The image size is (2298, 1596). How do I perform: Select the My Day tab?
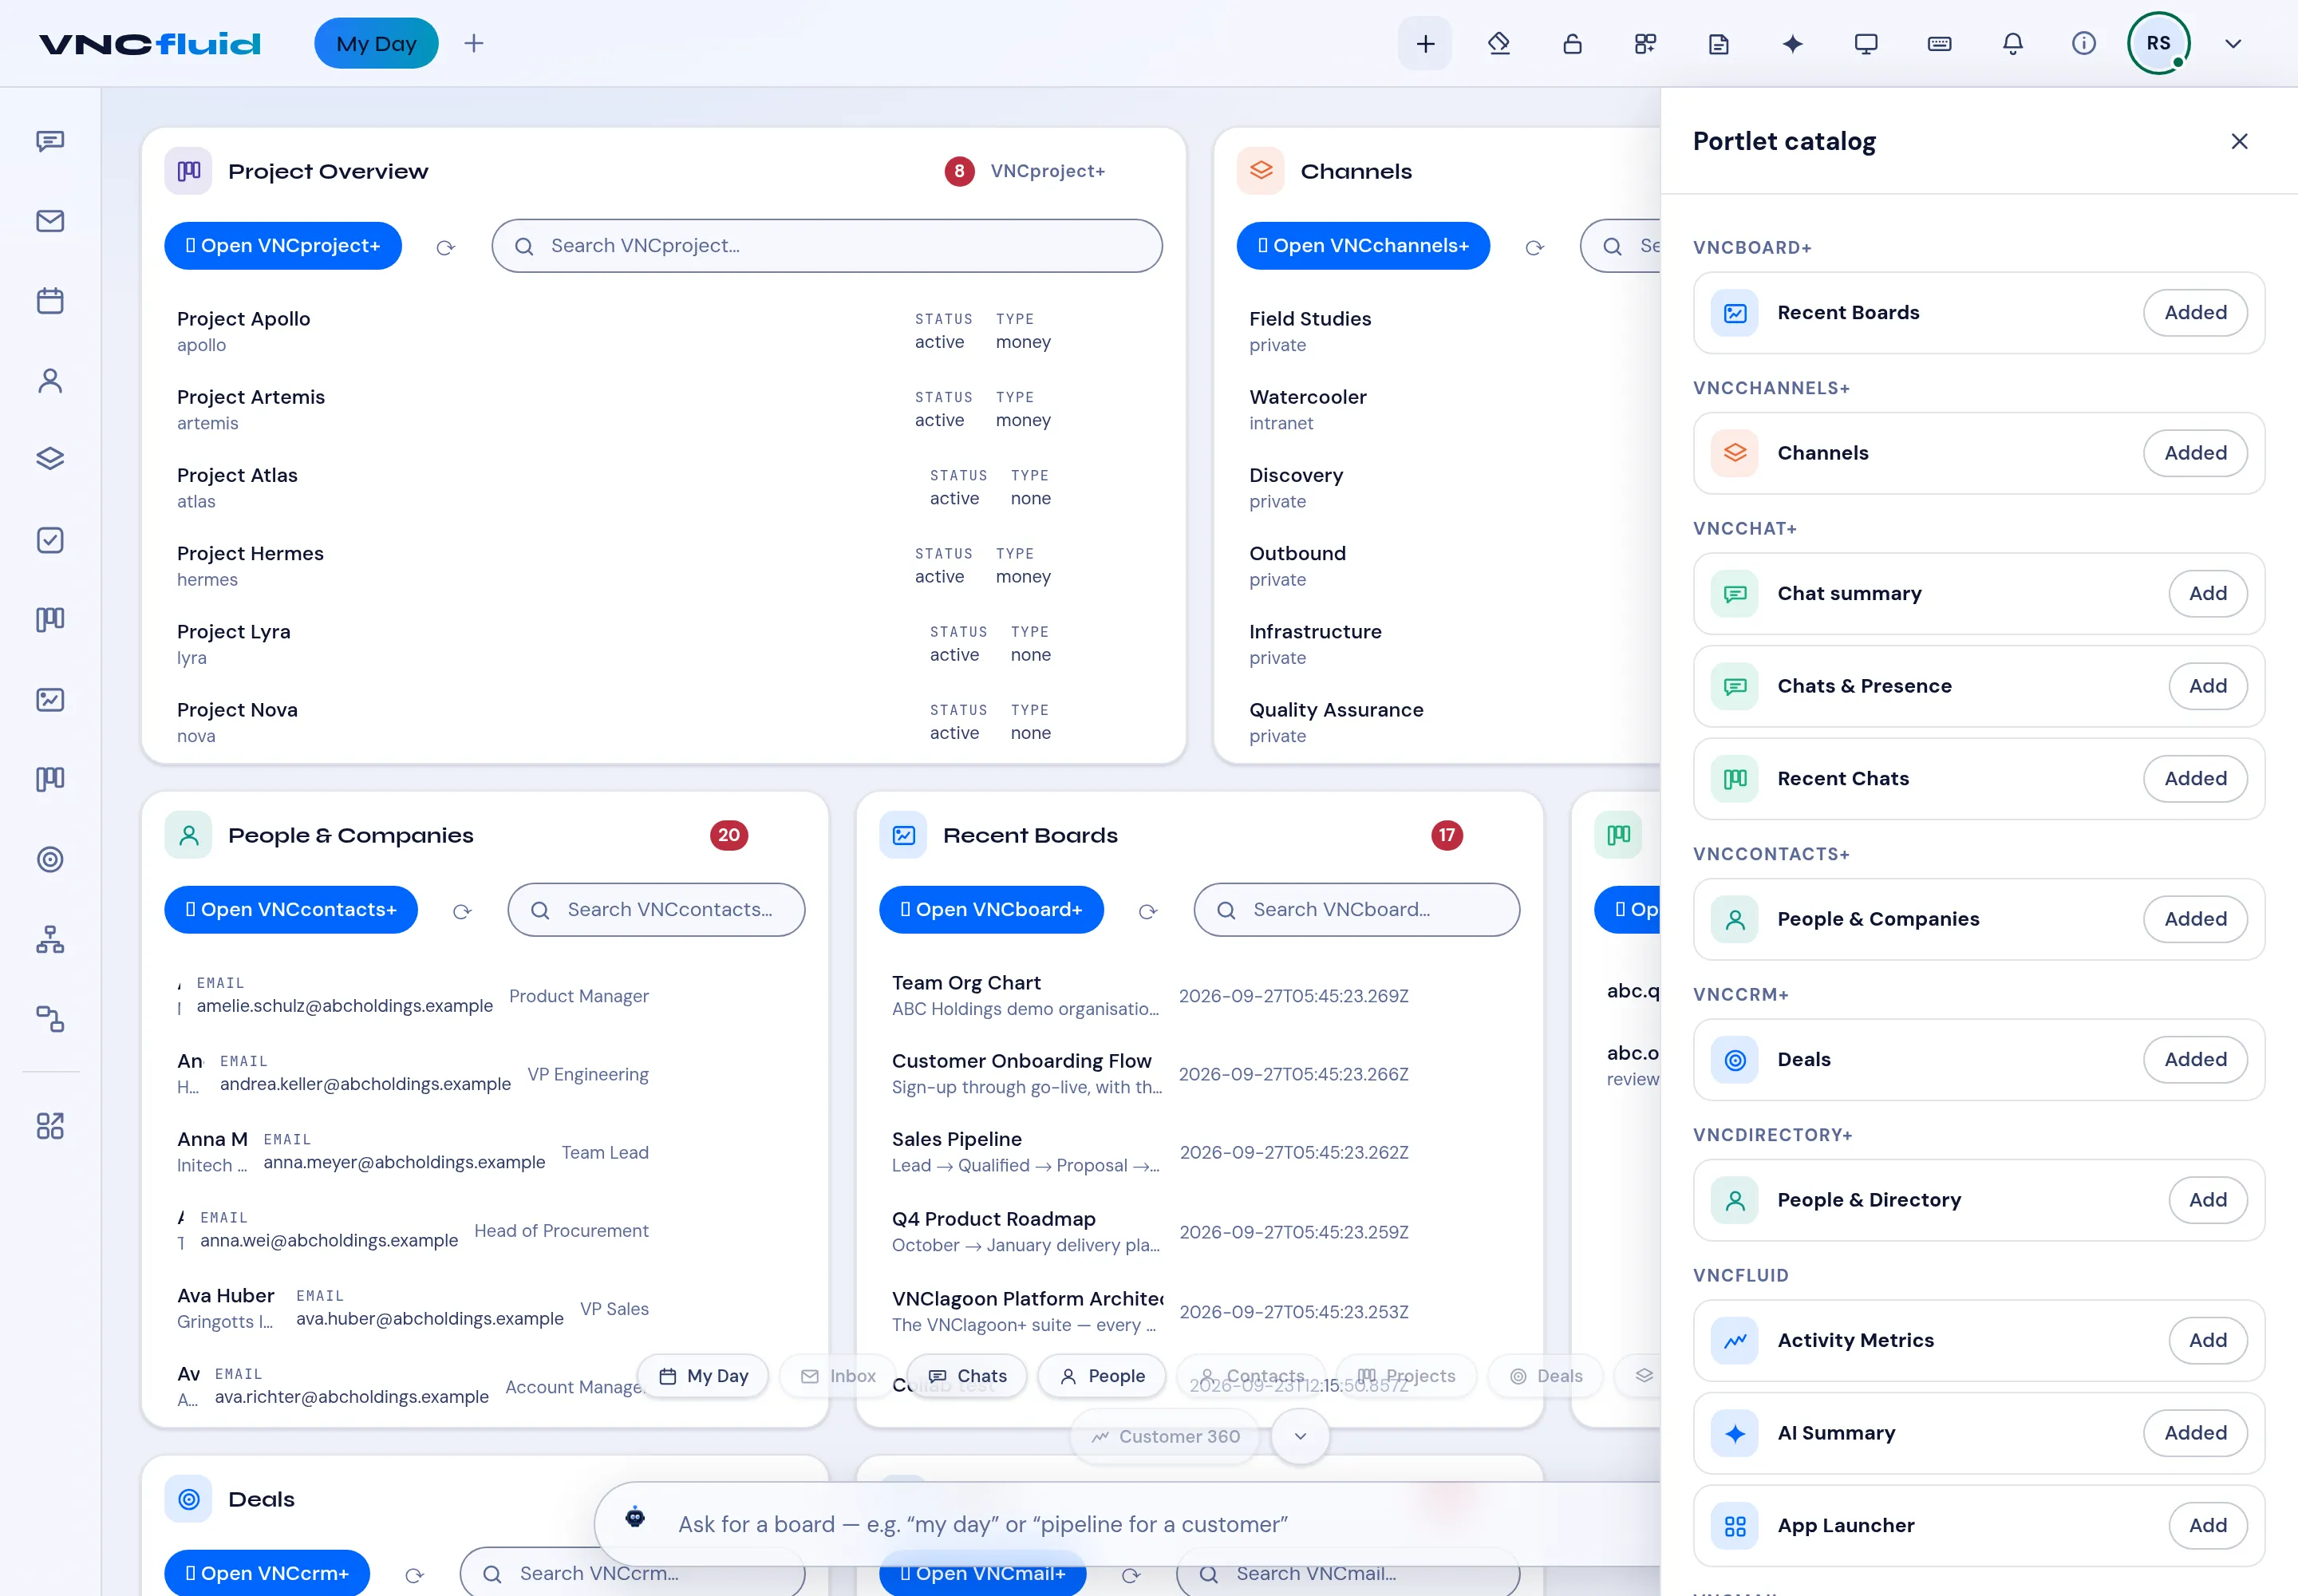(x=376, y=44)
